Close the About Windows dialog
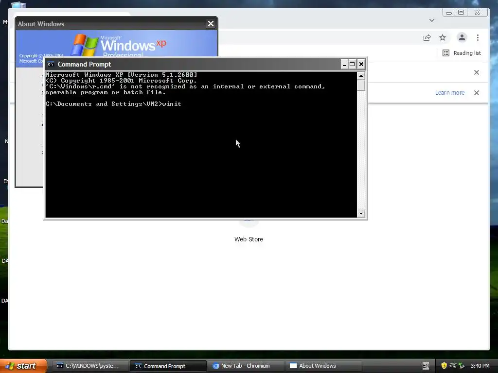This screenshot has width=498, height=373. pos(211,24)
